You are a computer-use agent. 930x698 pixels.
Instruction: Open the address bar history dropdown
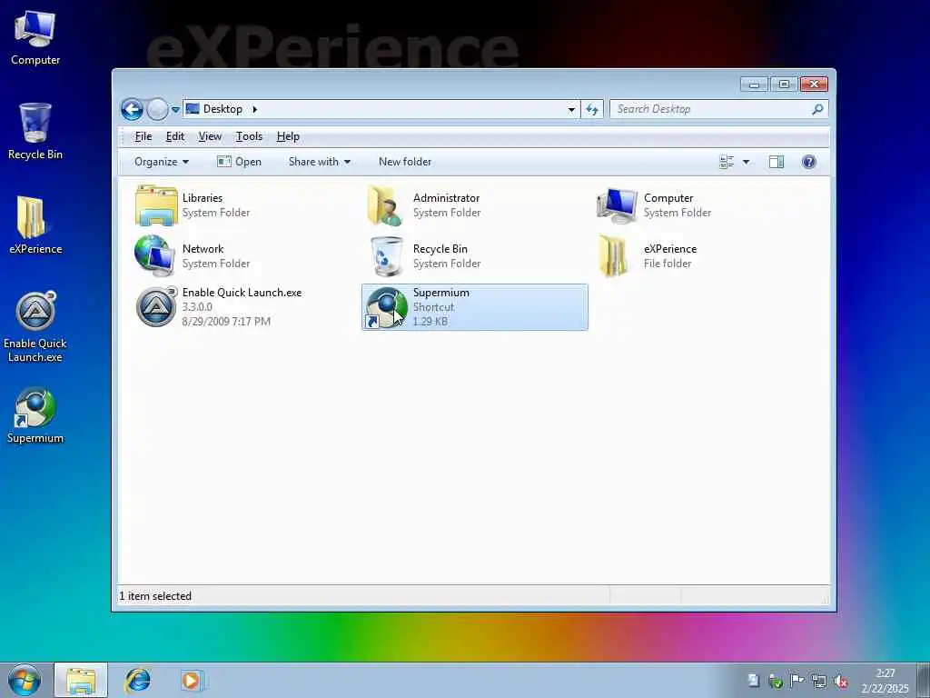pyautogui.click(x=571, y=109)
